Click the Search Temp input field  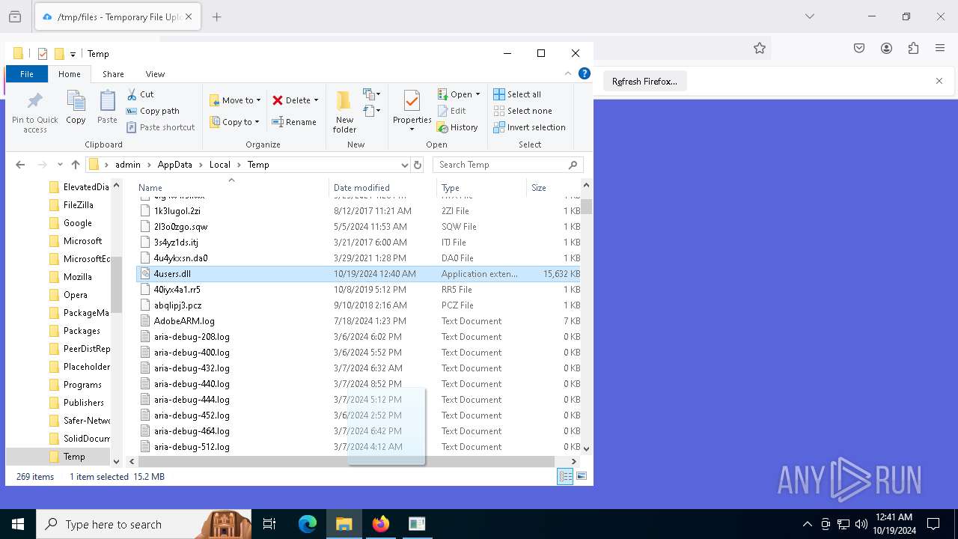click(x=507, y=165)
